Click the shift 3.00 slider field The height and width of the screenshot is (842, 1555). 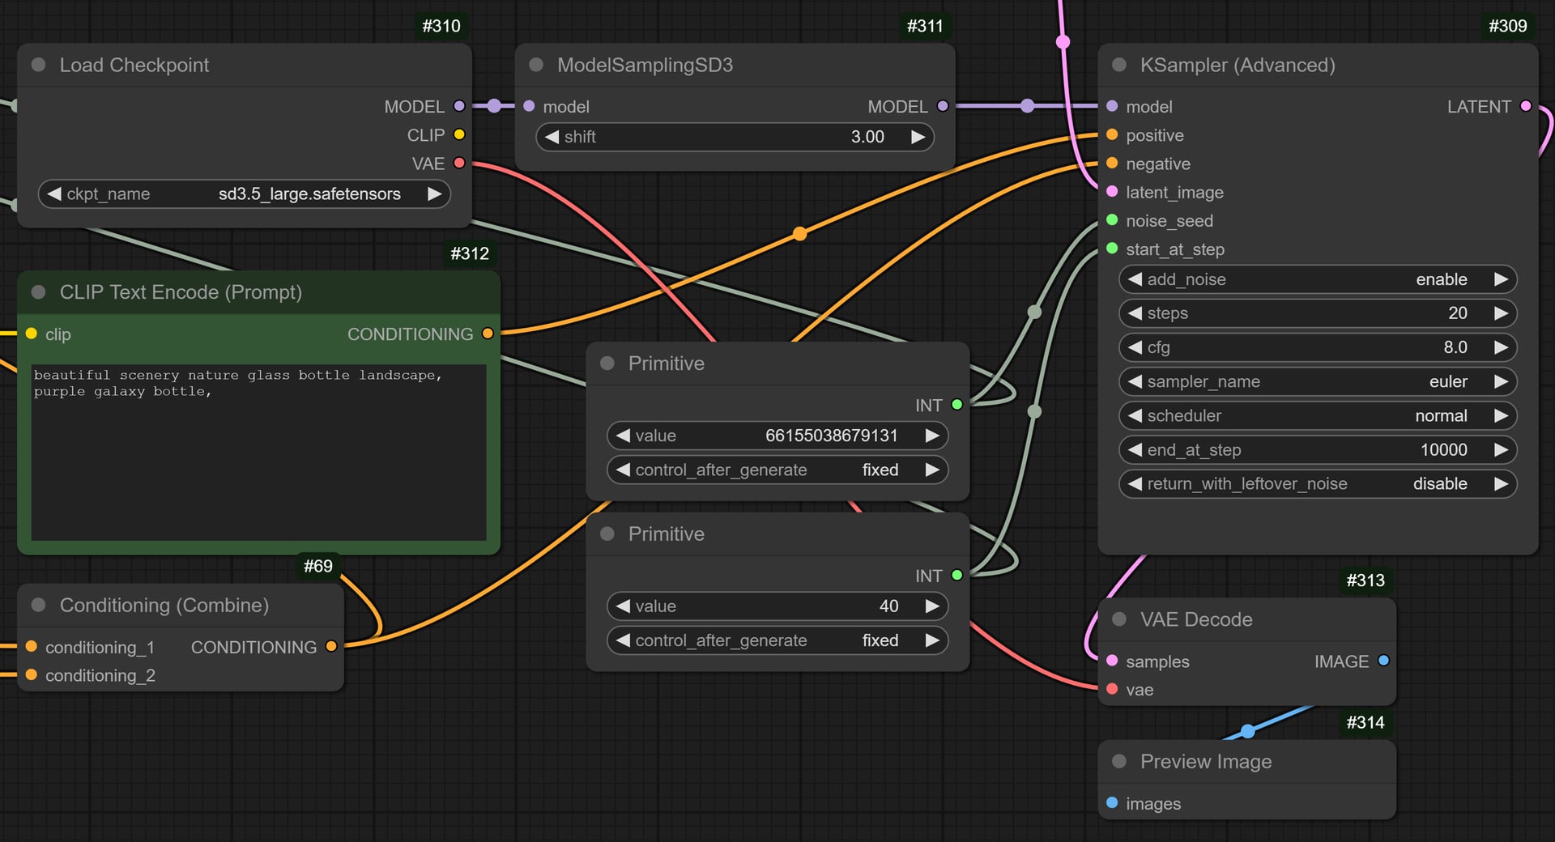tap(735, 137)
